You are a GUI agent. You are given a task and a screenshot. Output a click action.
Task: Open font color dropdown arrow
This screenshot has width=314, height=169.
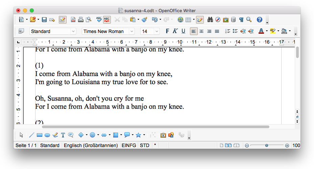click(267, 31)
